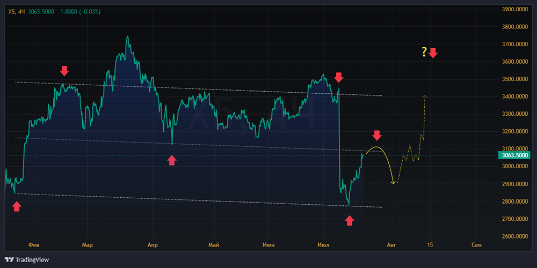Select the red up arrow under July low

pyautogui.click(x=350, y=220)
